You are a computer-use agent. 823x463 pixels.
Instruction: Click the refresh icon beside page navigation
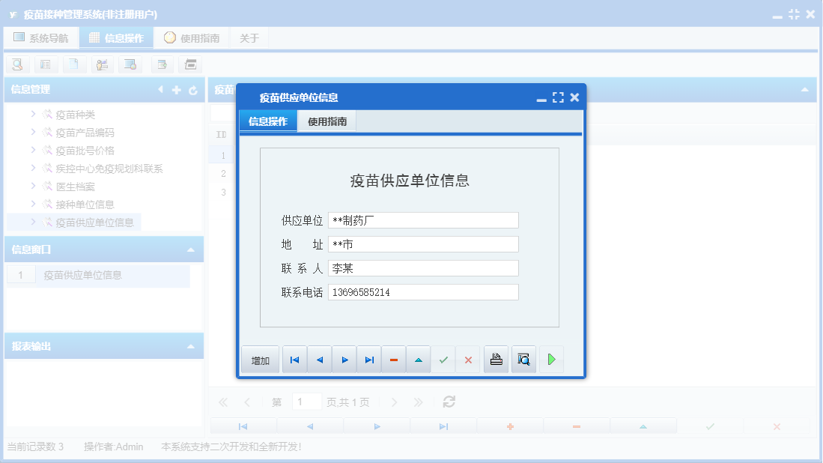[x=449, y=402]
